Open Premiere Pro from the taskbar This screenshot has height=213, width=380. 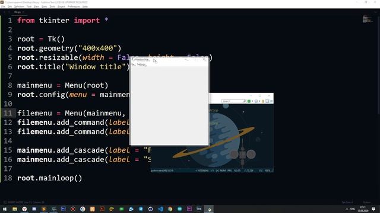click(189, 209)
